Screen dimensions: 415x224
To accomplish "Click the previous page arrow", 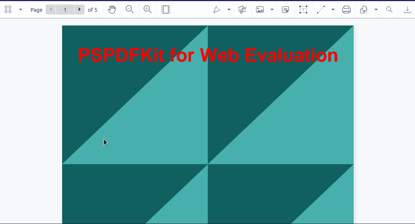I will (x=51, y=10).
